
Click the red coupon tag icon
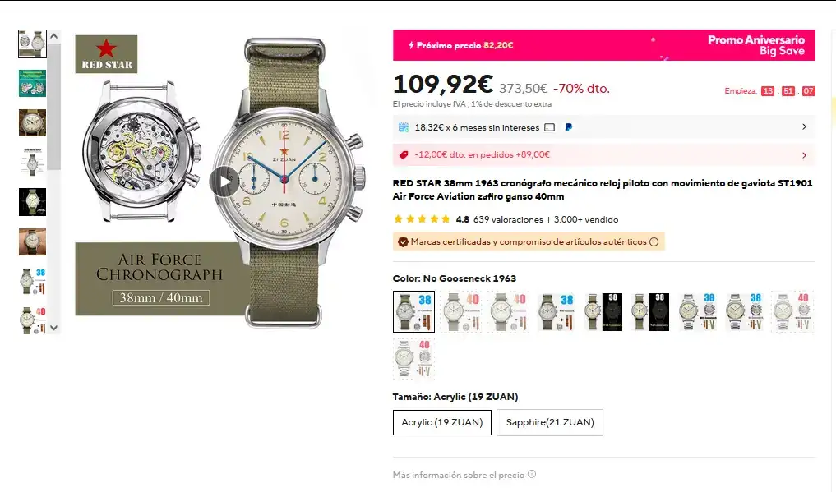pyautogui.click(x=404, y=154)
